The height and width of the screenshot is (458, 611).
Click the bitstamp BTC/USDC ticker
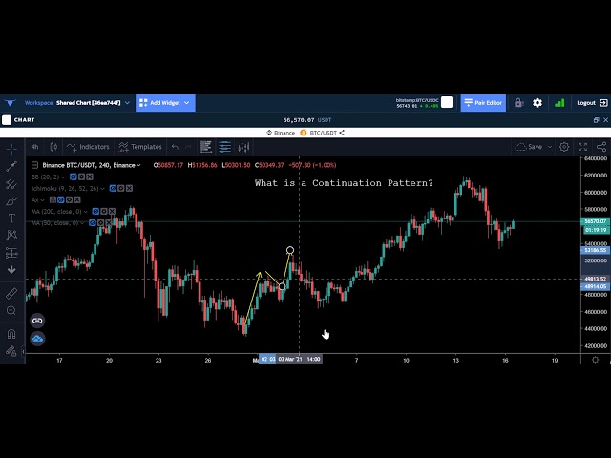417,103
